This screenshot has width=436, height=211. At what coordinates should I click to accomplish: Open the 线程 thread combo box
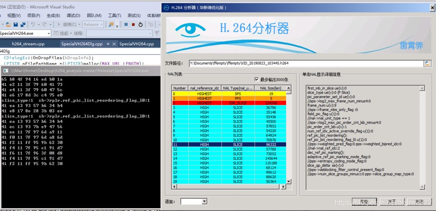(119, 33)
